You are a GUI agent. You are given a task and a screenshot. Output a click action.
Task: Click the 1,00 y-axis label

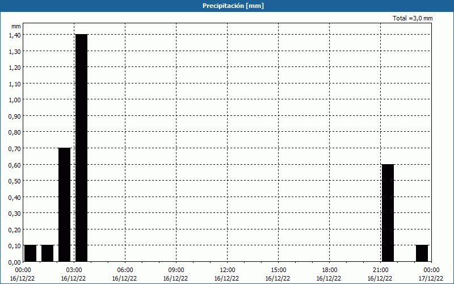[x=15, y=100]
